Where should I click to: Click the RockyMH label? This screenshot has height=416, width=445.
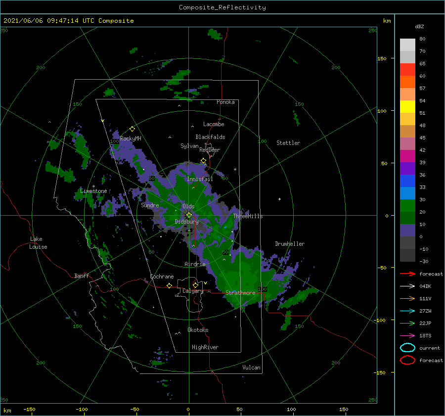[x=131, y=139]
